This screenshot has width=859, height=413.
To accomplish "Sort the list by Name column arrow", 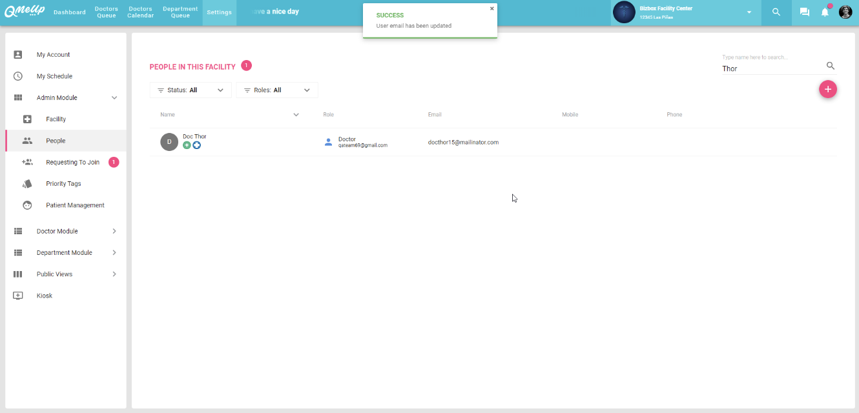I will [296, 115].
